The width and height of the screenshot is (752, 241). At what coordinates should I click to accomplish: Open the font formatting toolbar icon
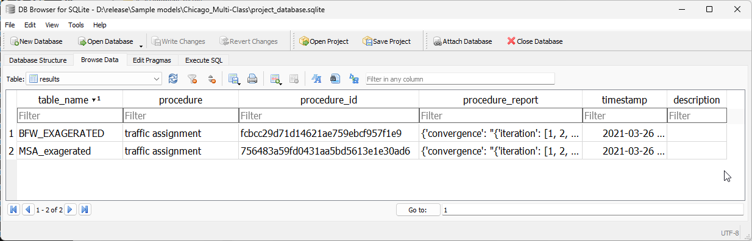coord(316,79)
